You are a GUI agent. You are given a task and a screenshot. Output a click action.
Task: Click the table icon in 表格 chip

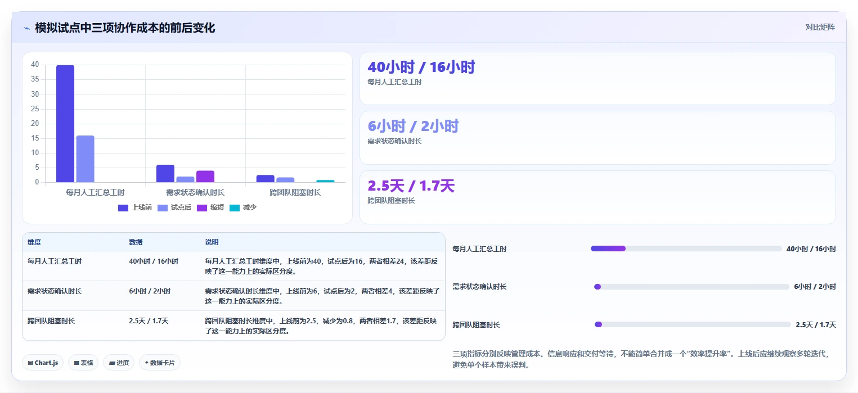[x=77, y=363]
